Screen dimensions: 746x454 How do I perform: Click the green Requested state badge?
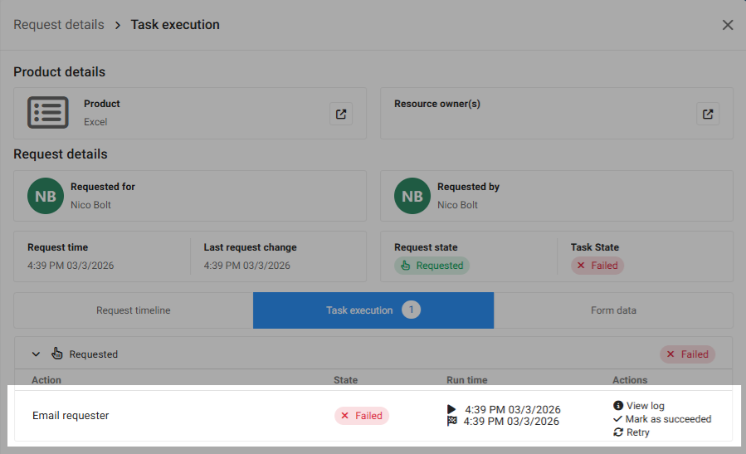pyautogui.click(x=432, y=266)
